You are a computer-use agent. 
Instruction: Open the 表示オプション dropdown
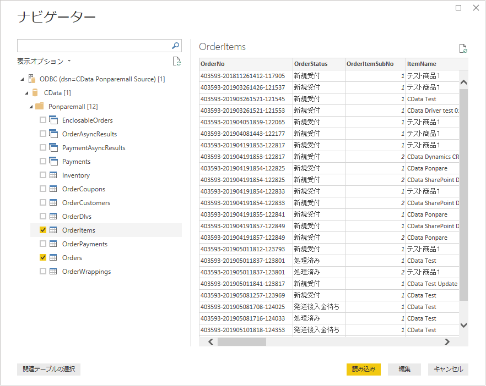(x=44, y=61)
